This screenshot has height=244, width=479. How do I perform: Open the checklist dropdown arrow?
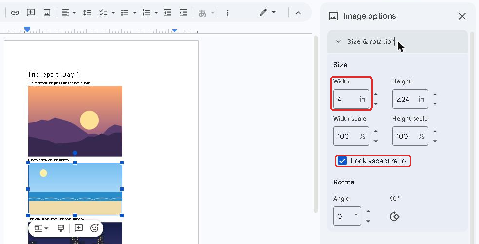click(113, 13)
